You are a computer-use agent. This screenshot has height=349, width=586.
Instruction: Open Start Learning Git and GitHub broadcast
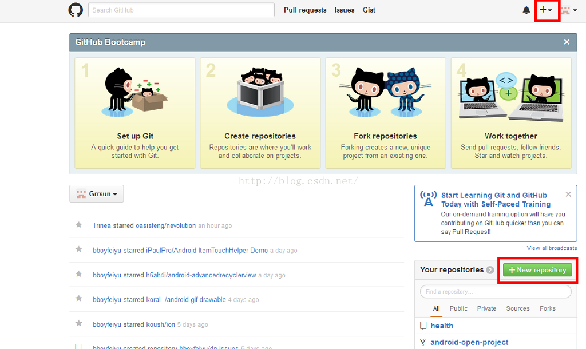click(x=496, y=200)
